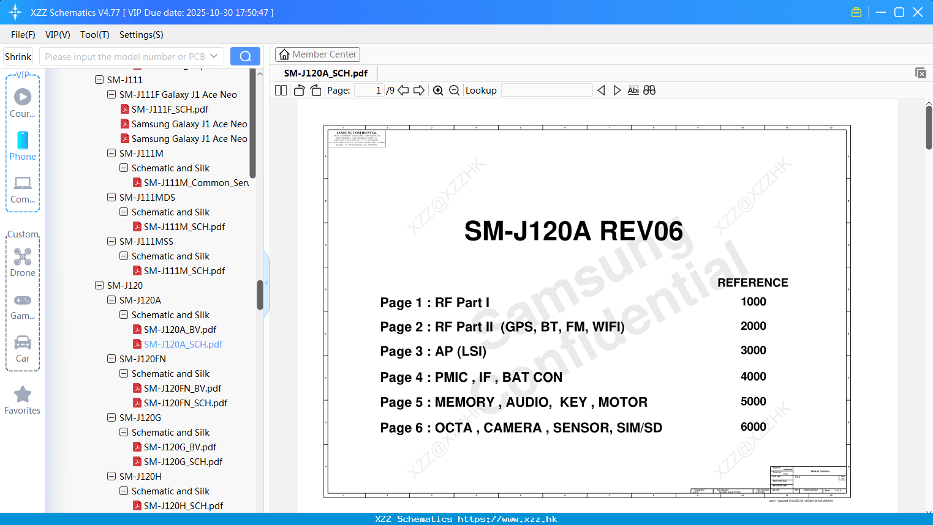Open SM-J120A_BV.pdf file
The image size is (933, 525).
click(x=180, y=329)
